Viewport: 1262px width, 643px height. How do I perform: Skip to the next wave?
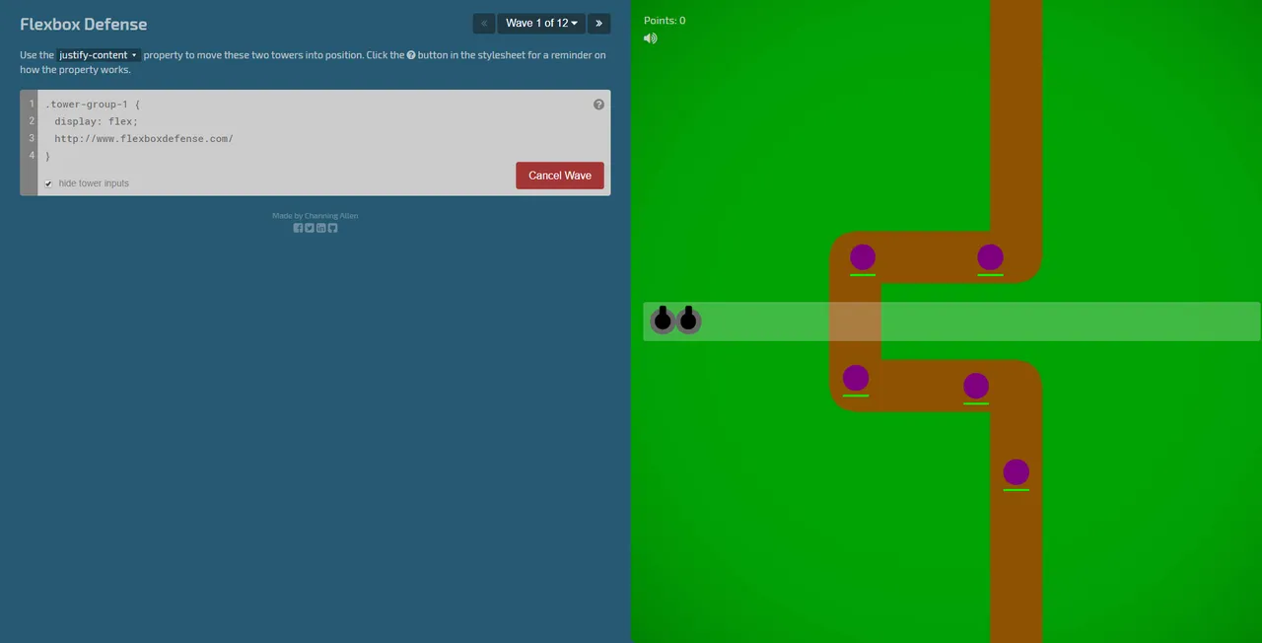tap(598, 23)
